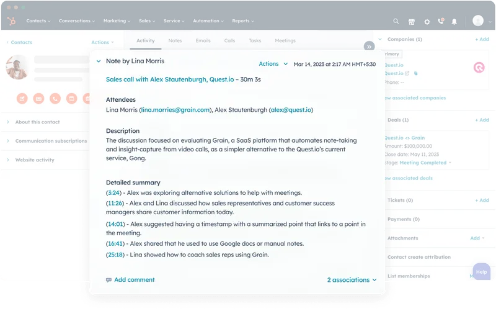Open the Conversations menu

[x=77, y=21]
